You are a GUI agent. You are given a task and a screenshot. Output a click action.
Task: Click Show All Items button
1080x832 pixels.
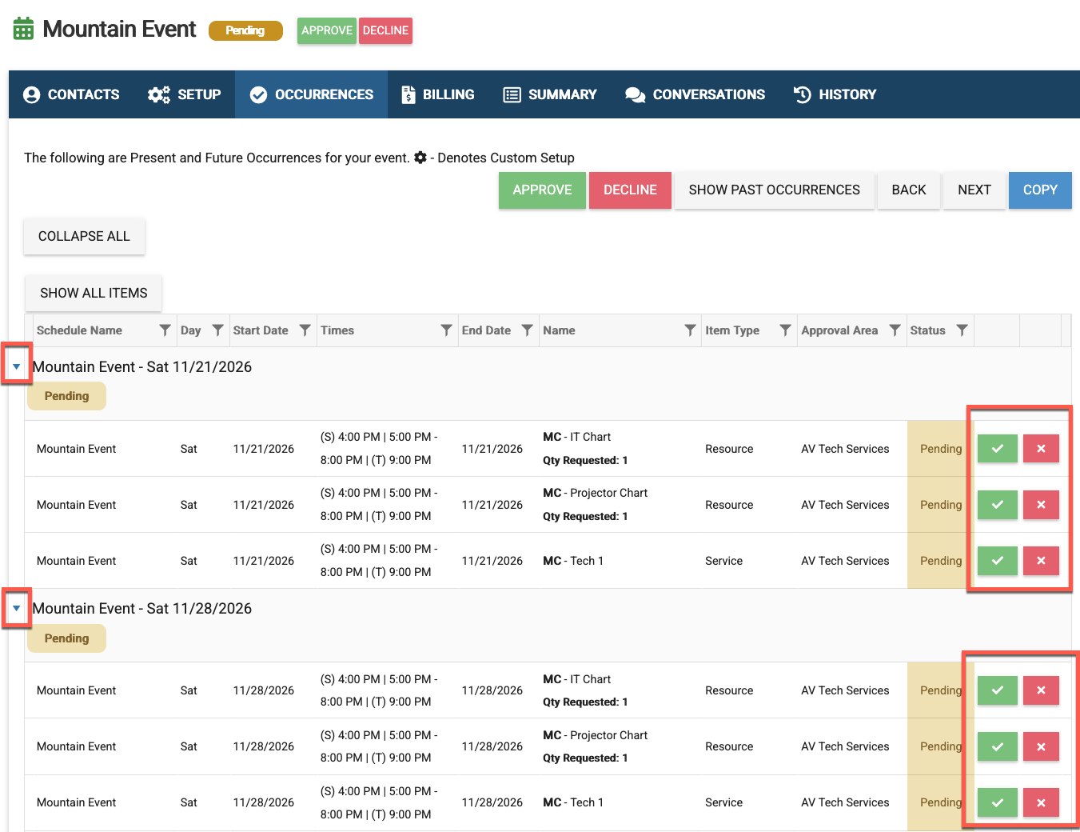(94, 294)
